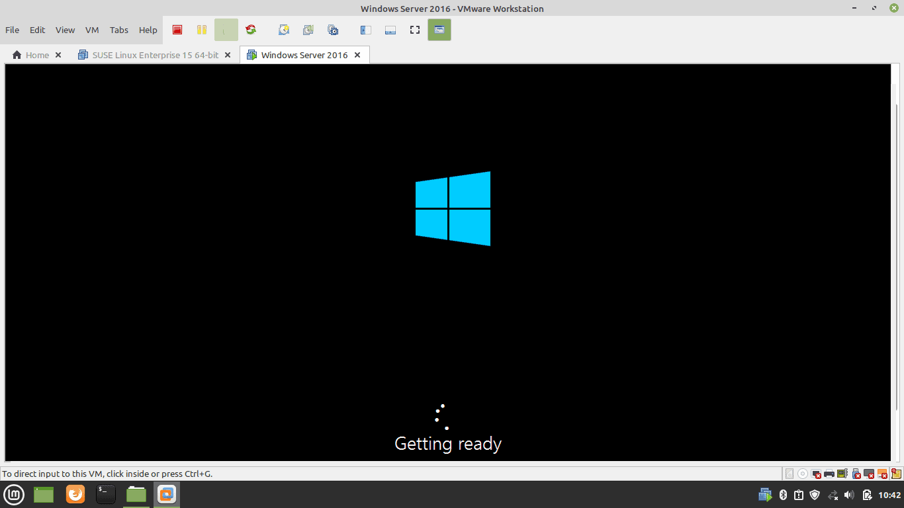Open the shield update manager tray icon

click(815, 495)
